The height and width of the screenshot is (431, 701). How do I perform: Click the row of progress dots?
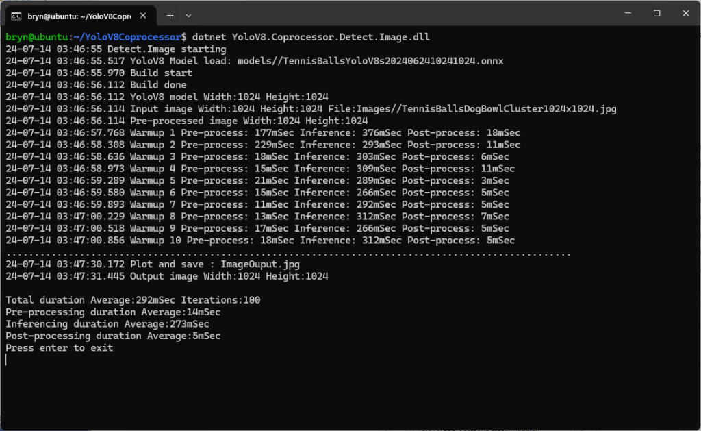pyautogui.click(x=288, y=253)
